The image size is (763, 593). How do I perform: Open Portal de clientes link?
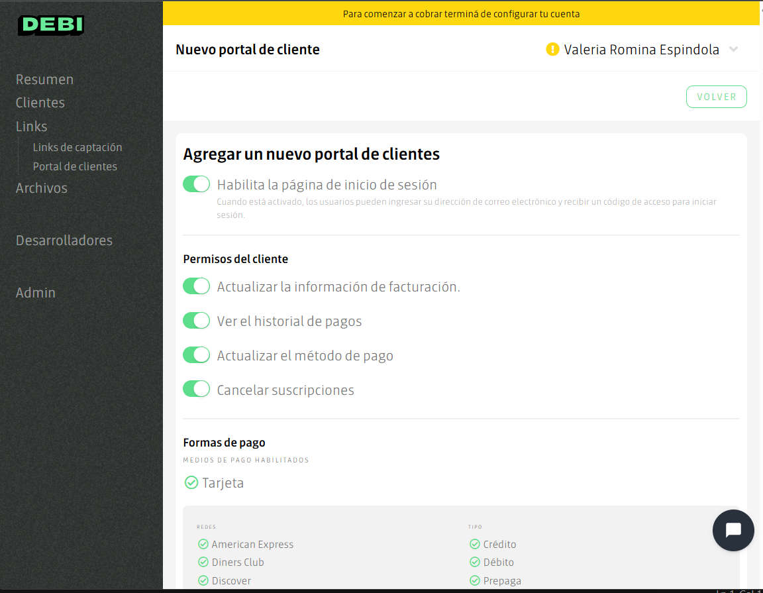(x=75, y=166)
